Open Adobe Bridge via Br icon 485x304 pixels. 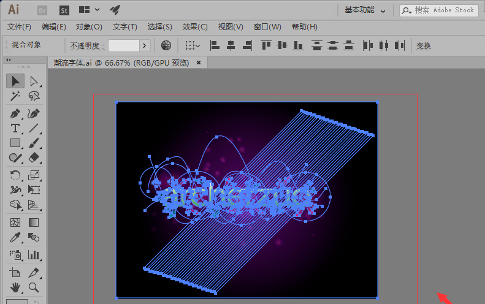point(43,10)
